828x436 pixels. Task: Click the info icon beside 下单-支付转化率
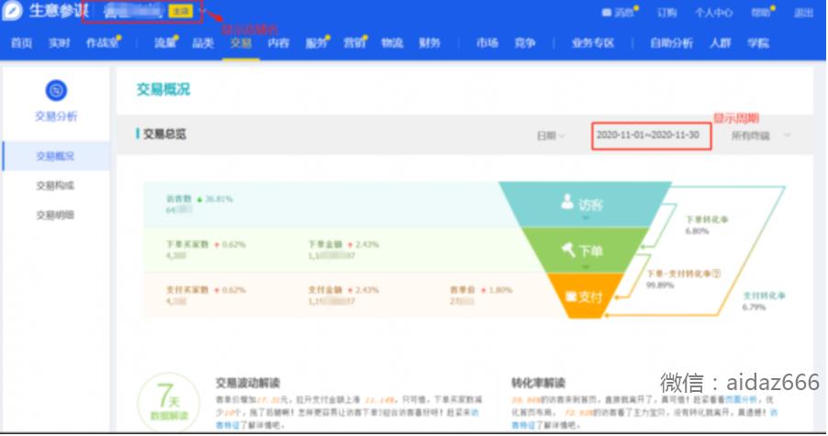pos(717,274)
